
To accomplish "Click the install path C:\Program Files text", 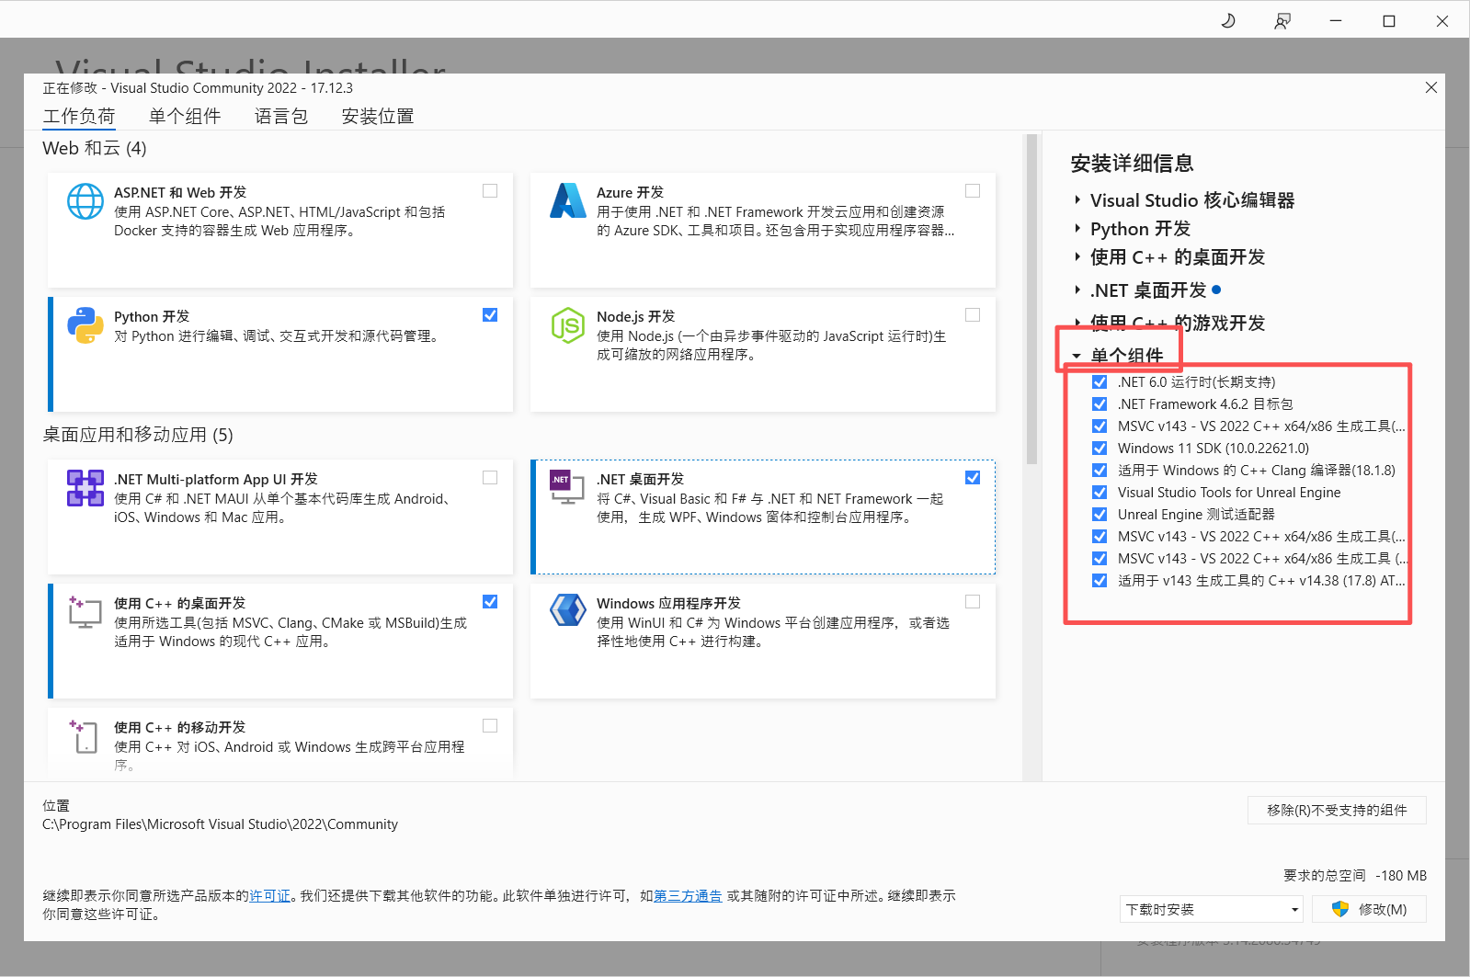I will pyautogui.click(x=220, y=824).
